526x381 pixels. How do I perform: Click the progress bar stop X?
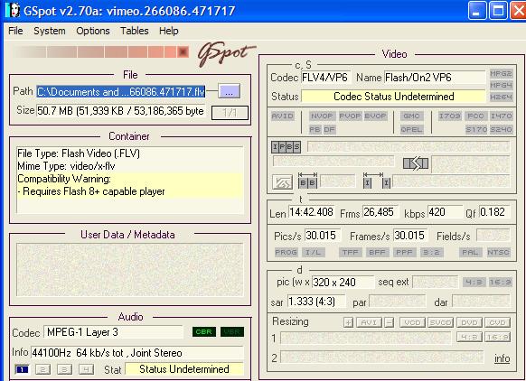tap(183, 52)
